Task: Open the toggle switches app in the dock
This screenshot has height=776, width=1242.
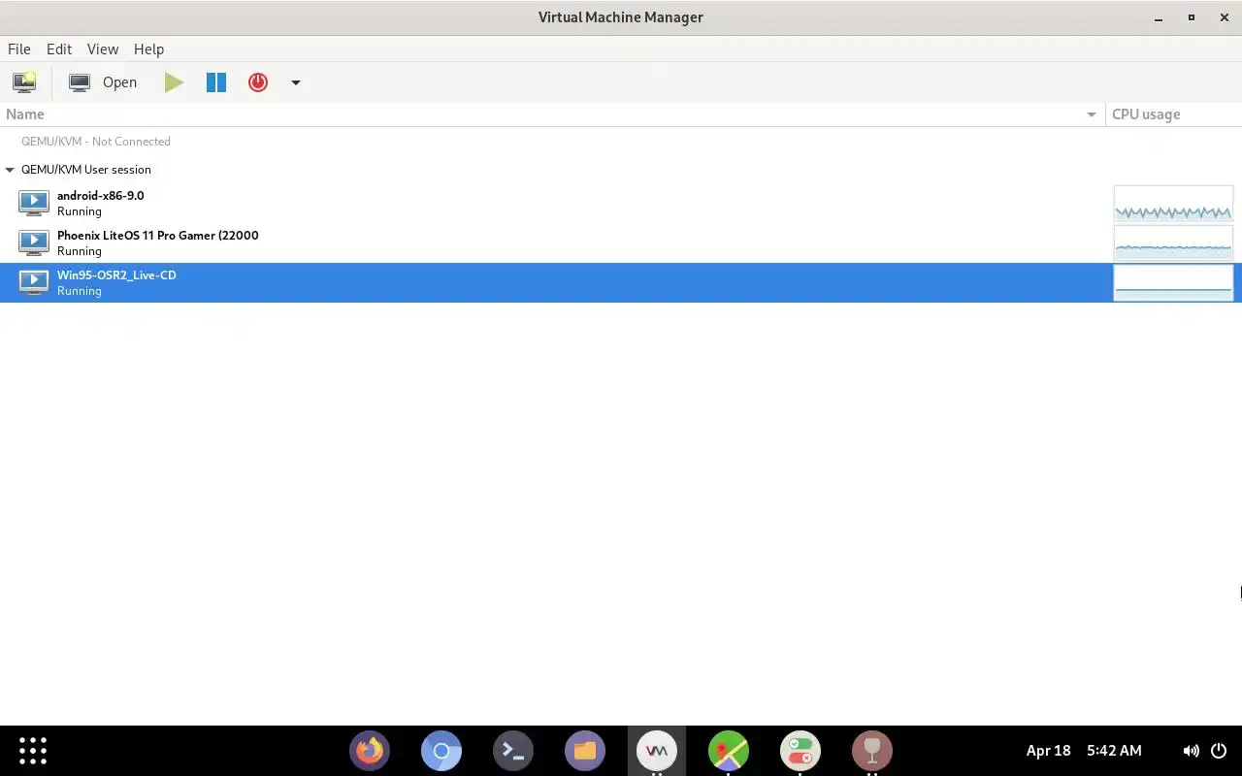Action: coord(801,751)
